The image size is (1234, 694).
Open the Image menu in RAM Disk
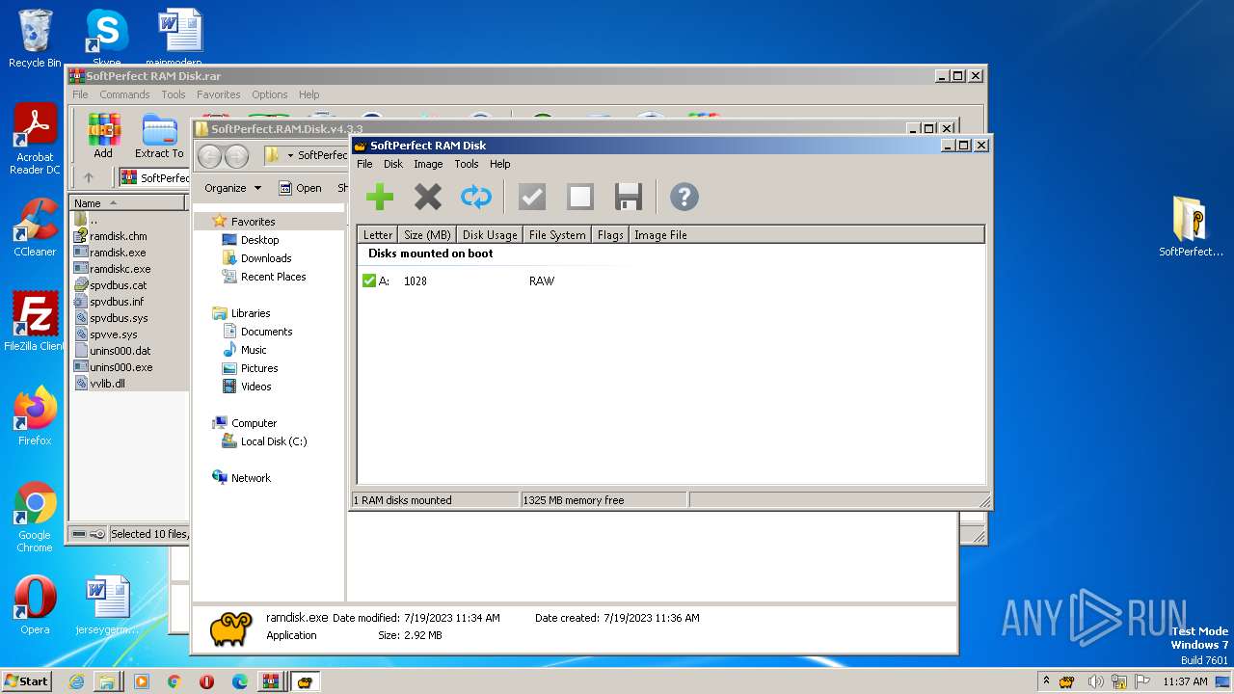pyautogui.click(x=428, y=164)
